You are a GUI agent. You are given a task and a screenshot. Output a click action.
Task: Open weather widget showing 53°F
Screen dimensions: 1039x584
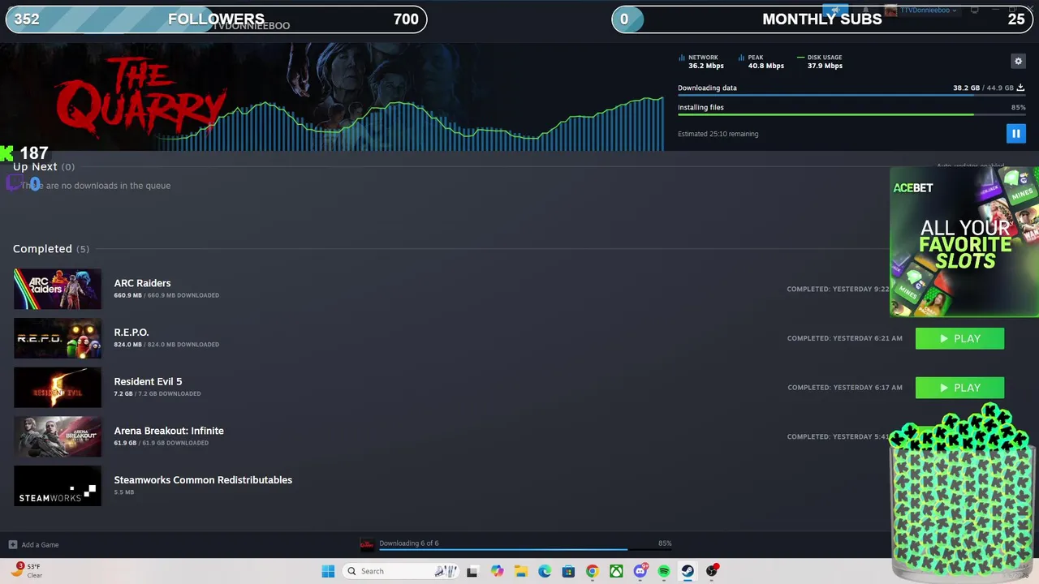tap(27, 570)
